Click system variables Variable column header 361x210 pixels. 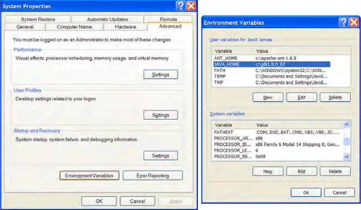point(233,125)
